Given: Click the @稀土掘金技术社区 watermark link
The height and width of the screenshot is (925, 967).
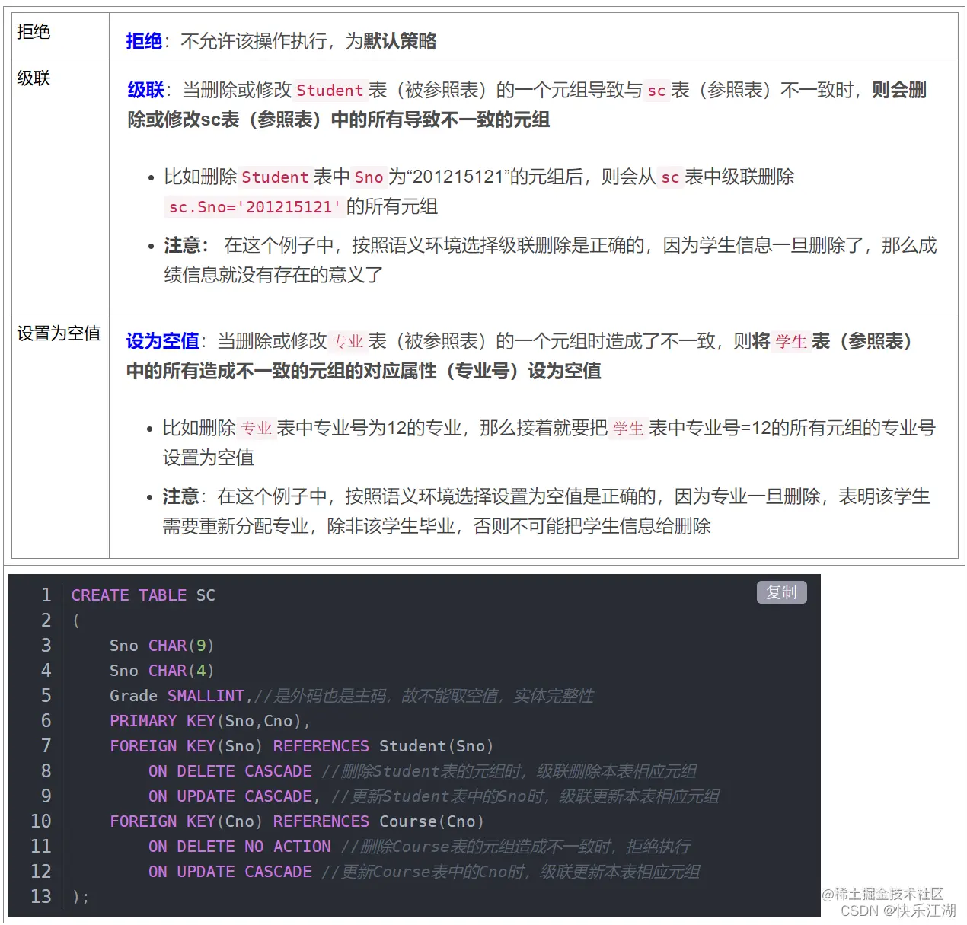Looking at the screenshot, I should pos(886,895).
